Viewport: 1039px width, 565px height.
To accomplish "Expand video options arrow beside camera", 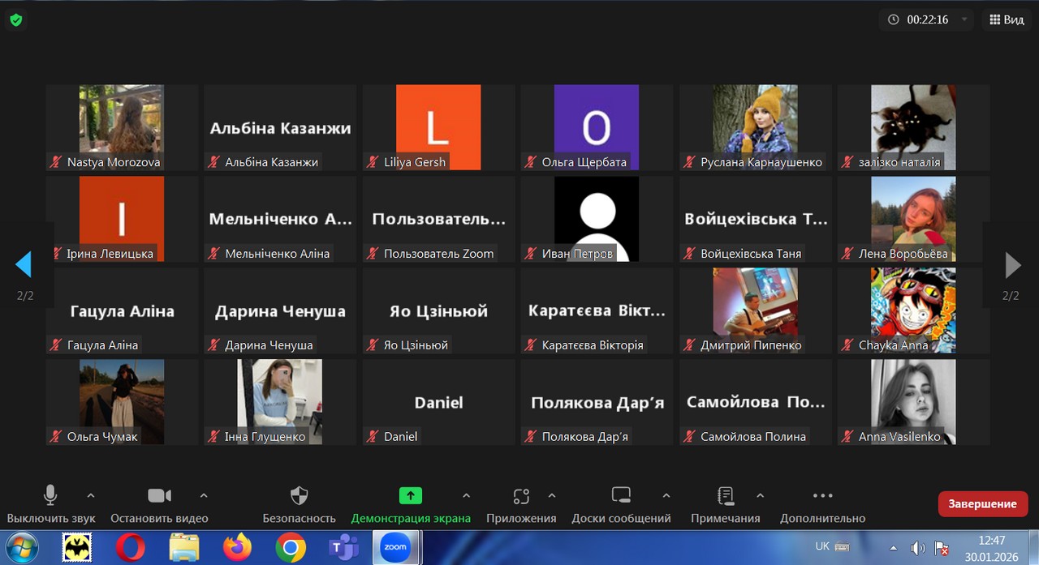I will tap(204, 495).
